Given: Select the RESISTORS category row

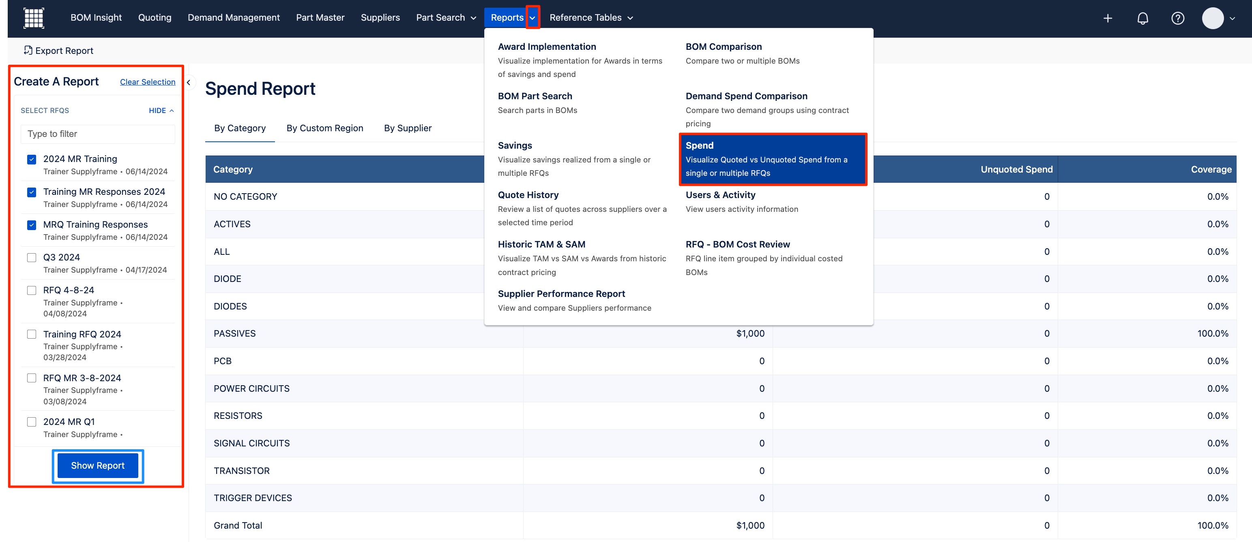Looking at the screenshot, I should (x=720, y=416).
